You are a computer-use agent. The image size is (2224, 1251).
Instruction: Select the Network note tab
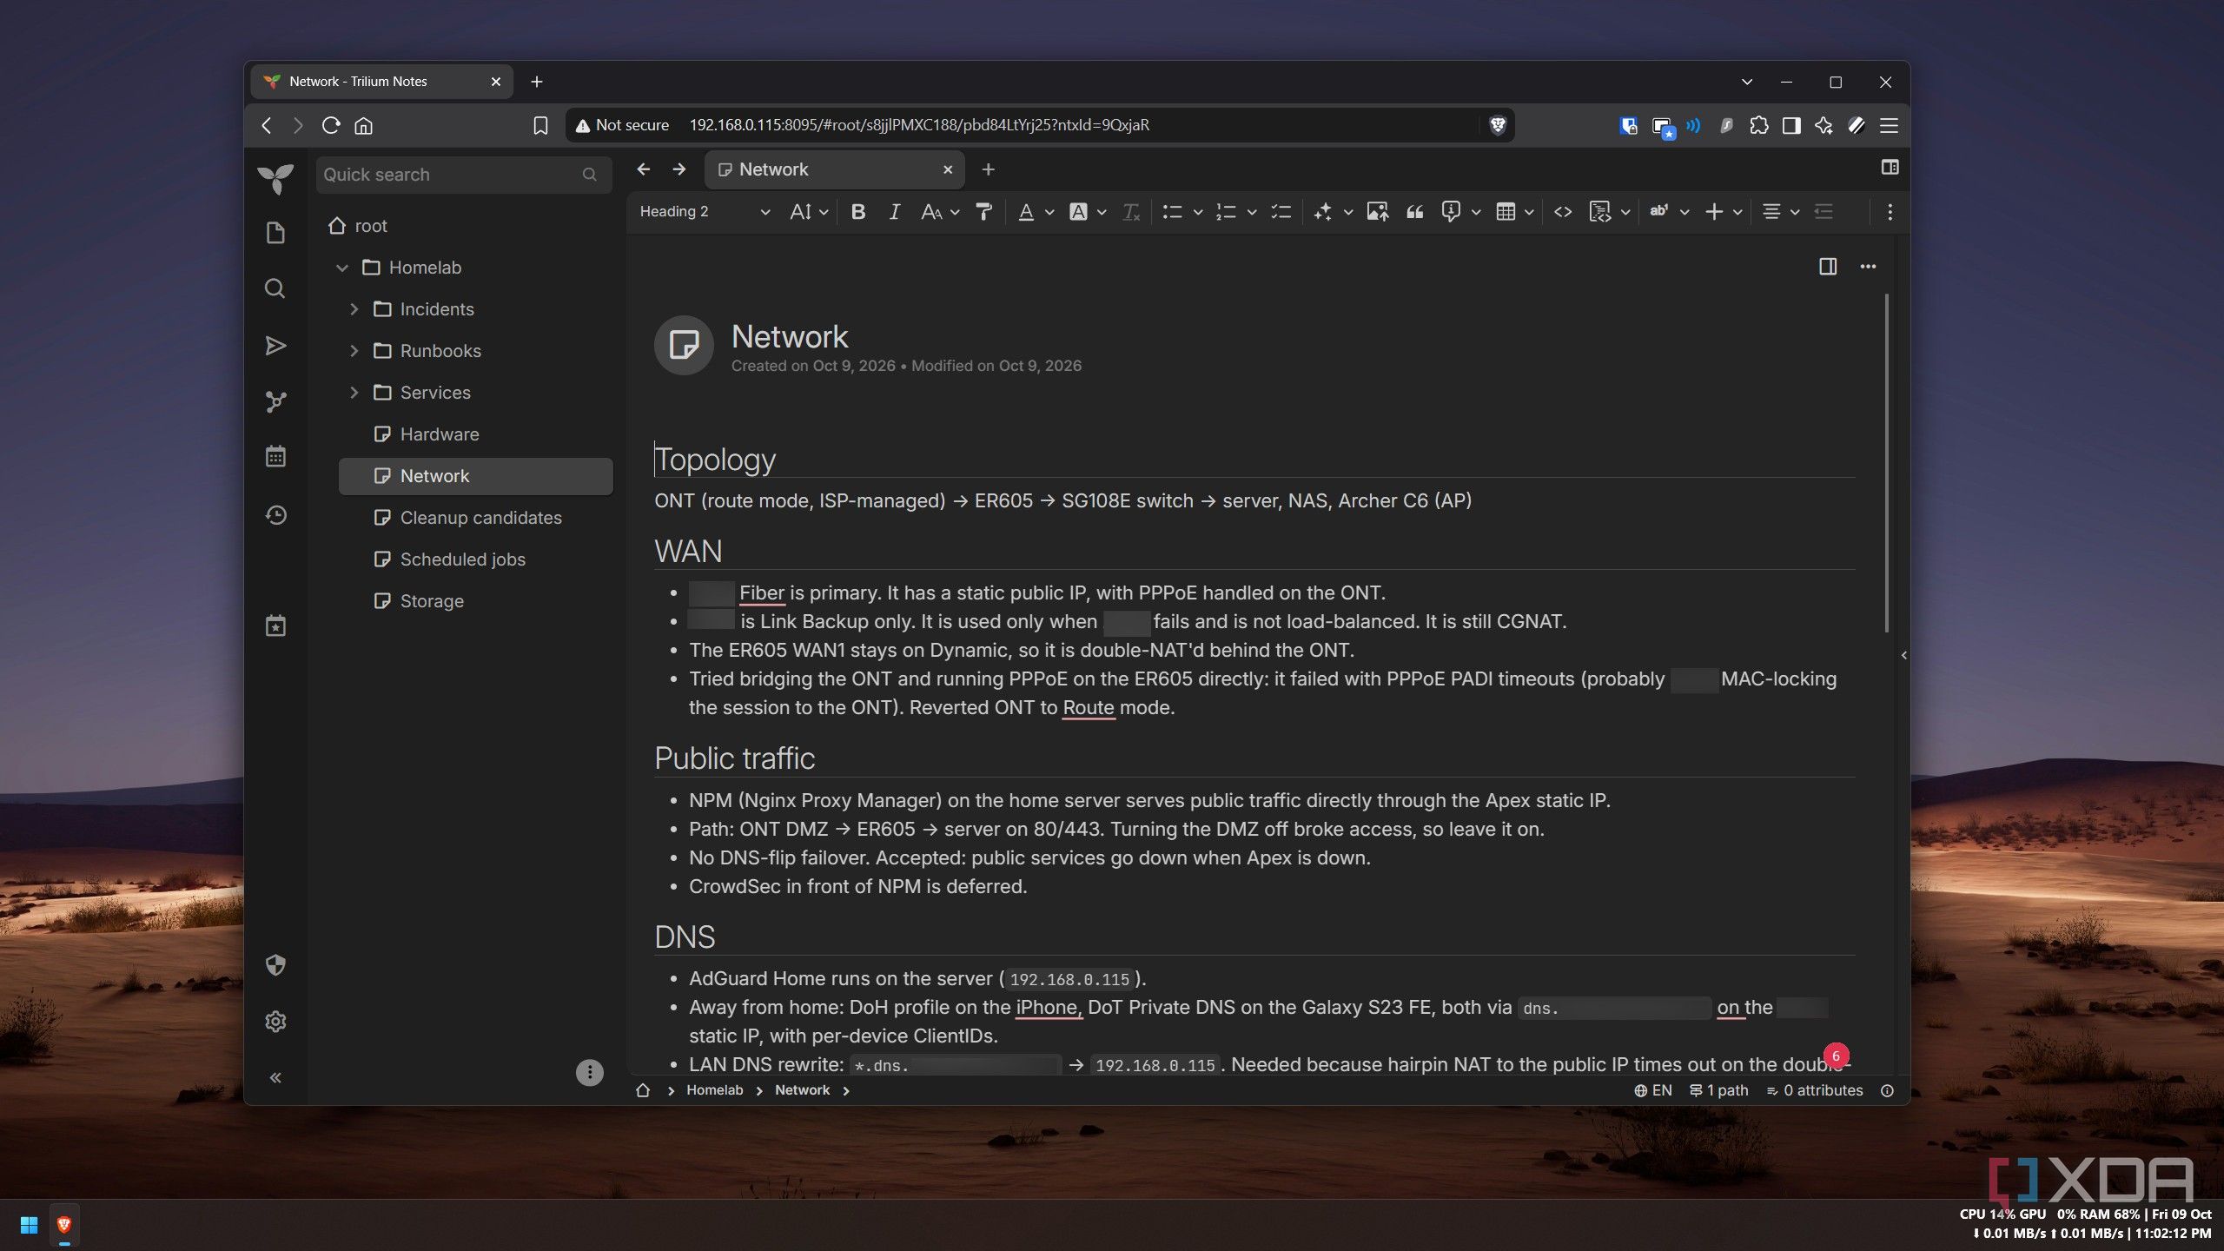[x=835, y=169]
